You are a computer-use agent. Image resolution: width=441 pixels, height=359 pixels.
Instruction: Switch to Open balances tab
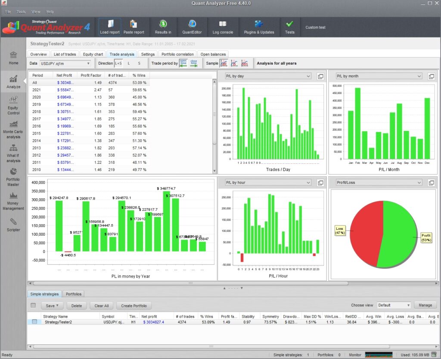213,54
